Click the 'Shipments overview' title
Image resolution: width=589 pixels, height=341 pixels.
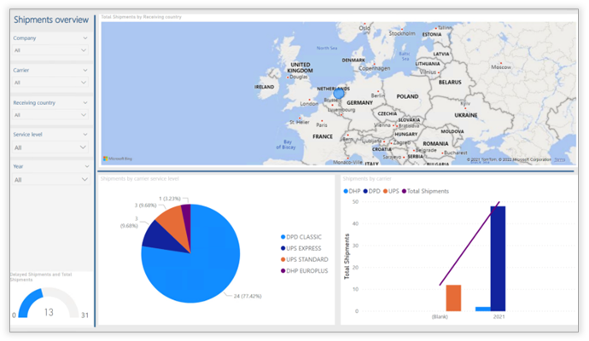51,20
